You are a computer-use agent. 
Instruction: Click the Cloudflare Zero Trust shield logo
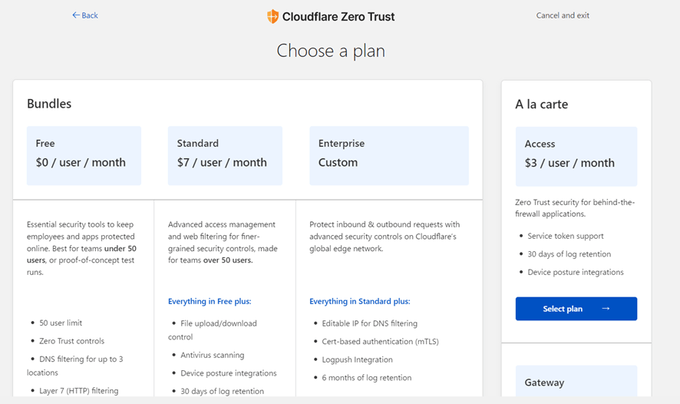coord(272,16)
